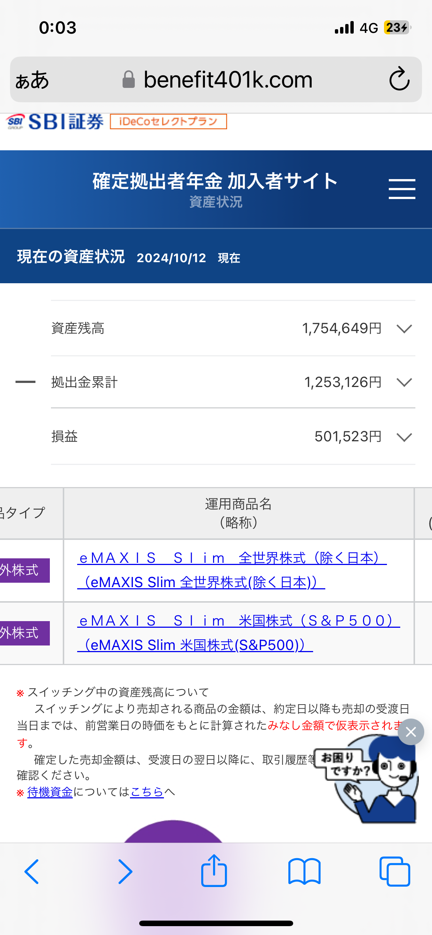Open eMAXIS Slim 全世界株式(除く日本) link

[x=232, y=570]
